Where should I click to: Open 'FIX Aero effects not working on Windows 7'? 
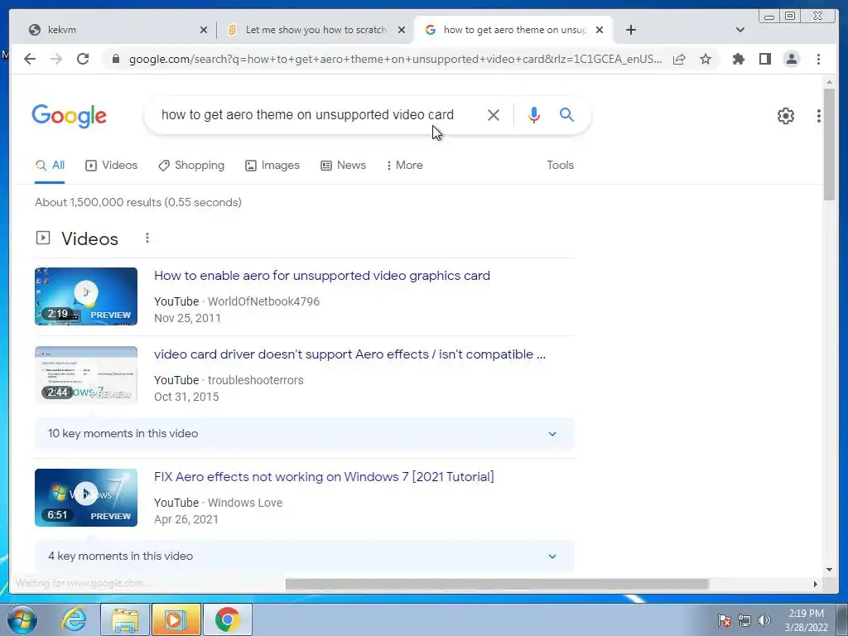(x=324, y=476)
